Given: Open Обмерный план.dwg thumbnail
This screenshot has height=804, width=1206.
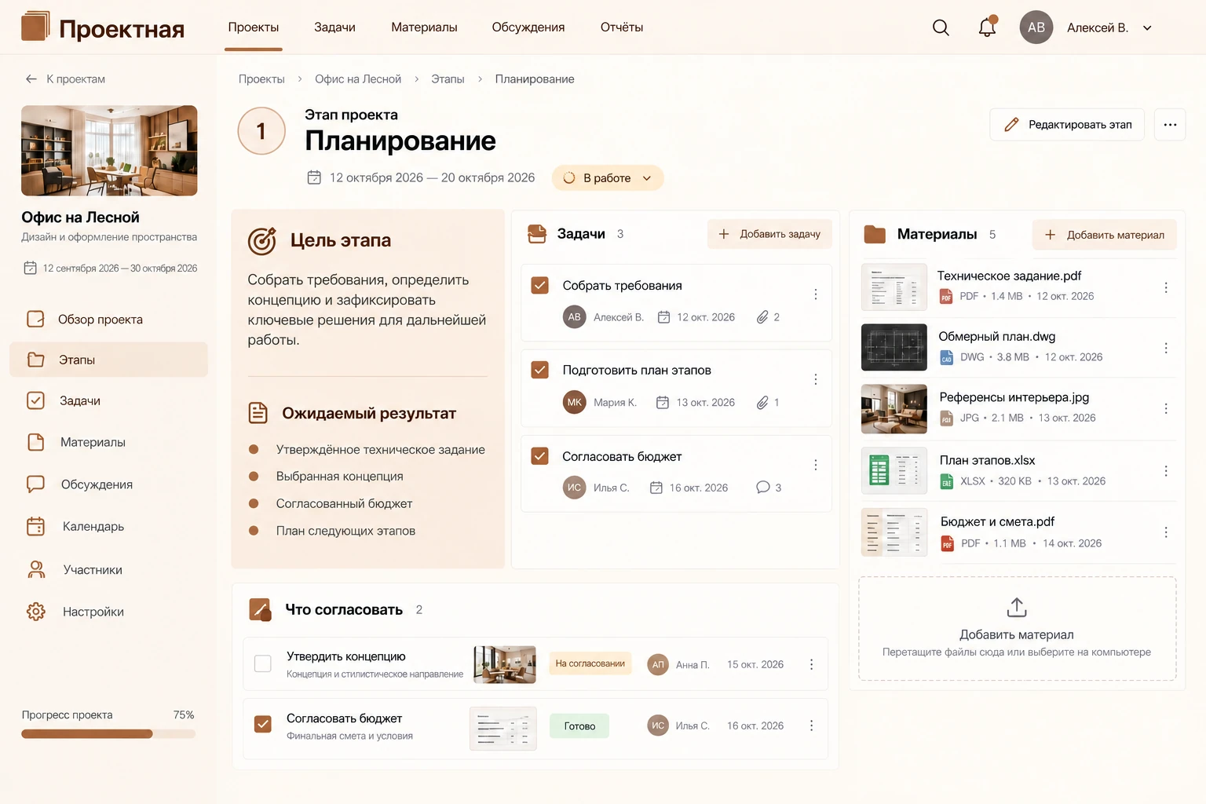Looking at the screenshot, I should (894, 347).
